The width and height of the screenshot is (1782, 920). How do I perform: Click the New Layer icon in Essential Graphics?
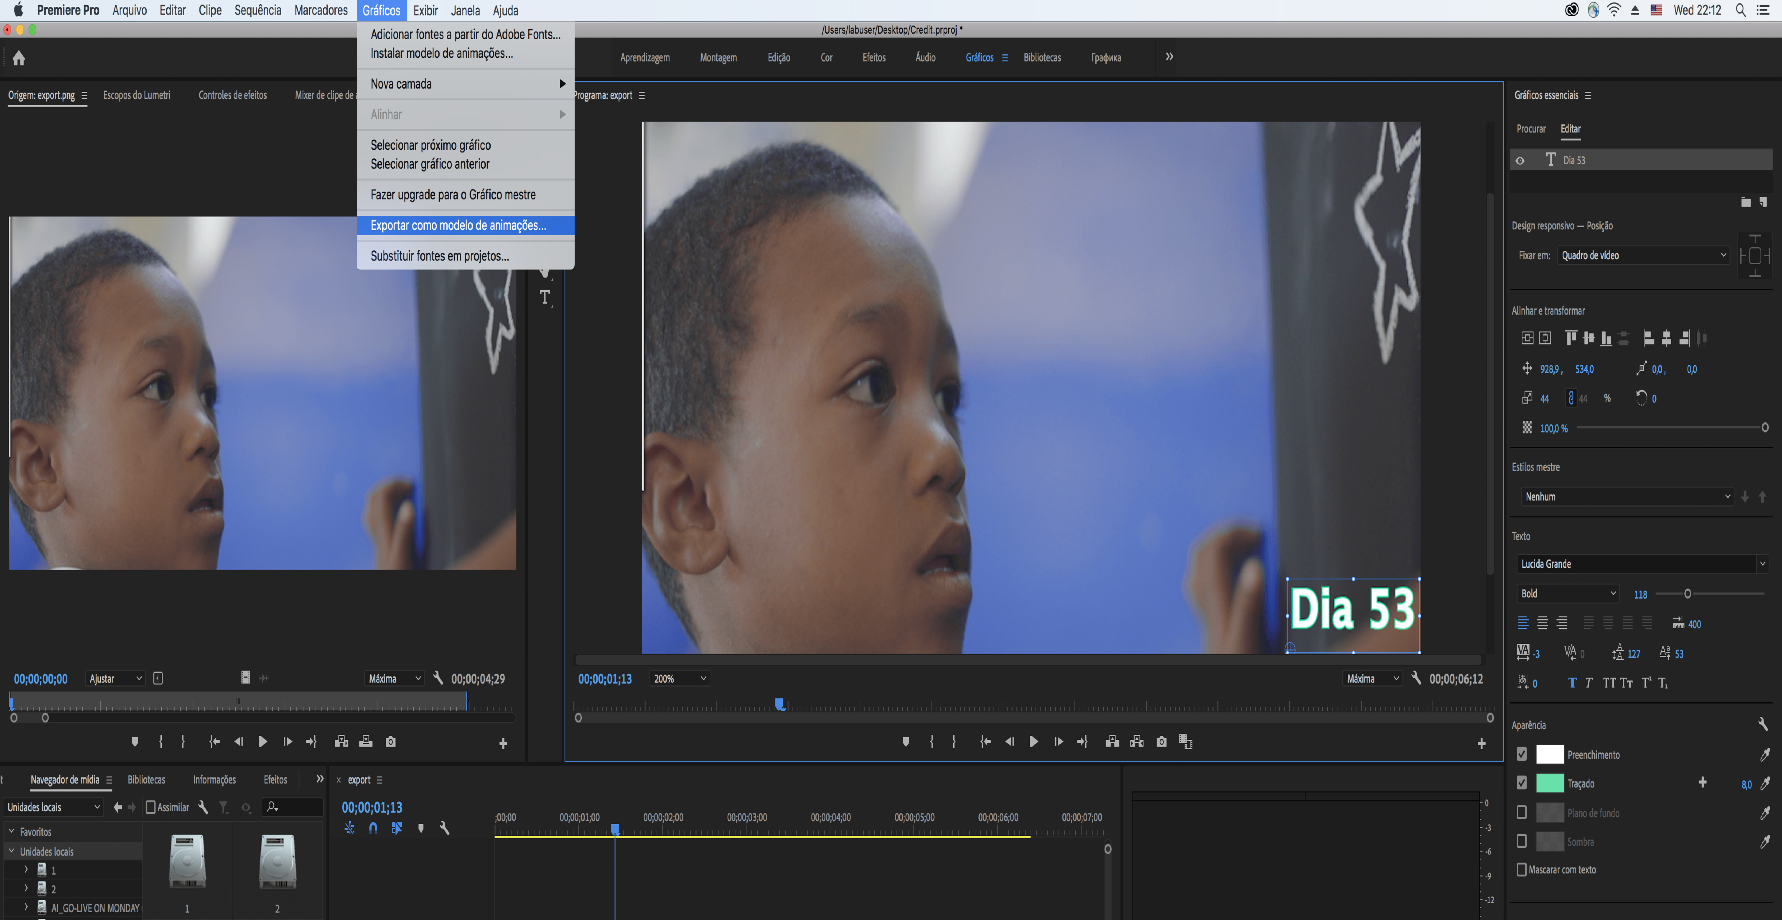pyautogui.click(x=1763, y=202)
